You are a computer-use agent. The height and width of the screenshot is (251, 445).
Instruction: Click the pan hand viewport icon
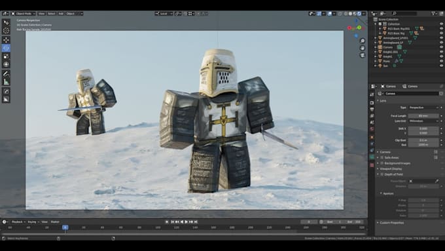pos(363,48)
